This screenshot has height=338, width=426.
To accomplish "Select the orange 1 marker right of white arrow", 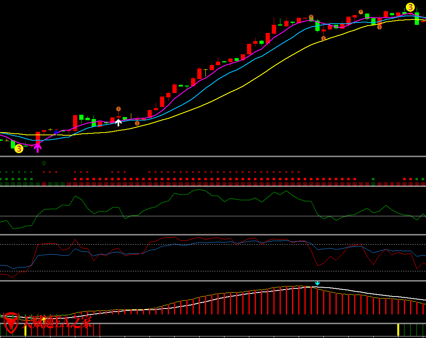I will (x=137, y=123).
